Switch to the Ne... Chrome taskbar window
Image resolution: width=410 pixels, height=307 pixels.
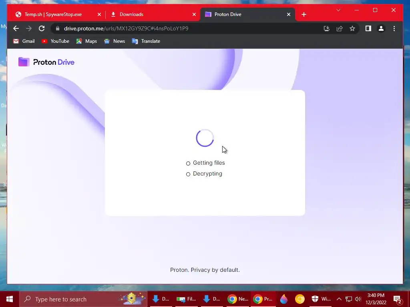pyautogui.click(x=237, y=299)
